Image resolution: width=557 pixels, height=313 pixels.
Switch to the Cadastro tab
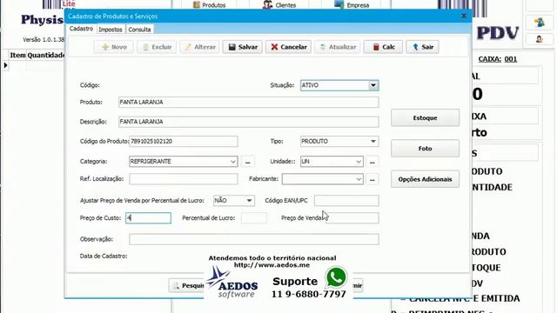81,29
